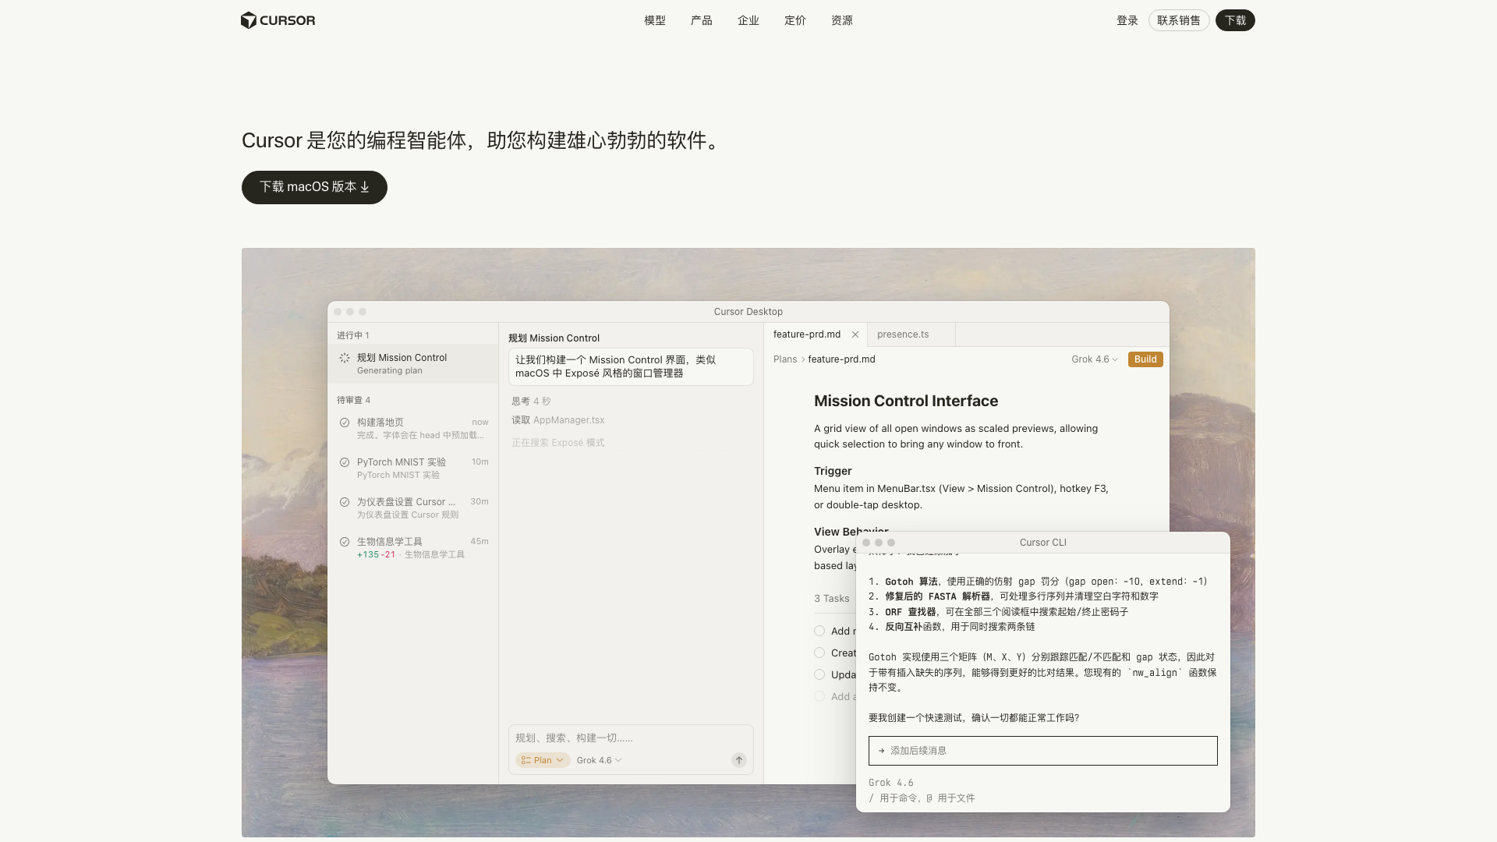Screen dimensions: 1497x842
Task: Click the Cursor Desktop window title
Action: pyautogui.click(x=748, y=312)
